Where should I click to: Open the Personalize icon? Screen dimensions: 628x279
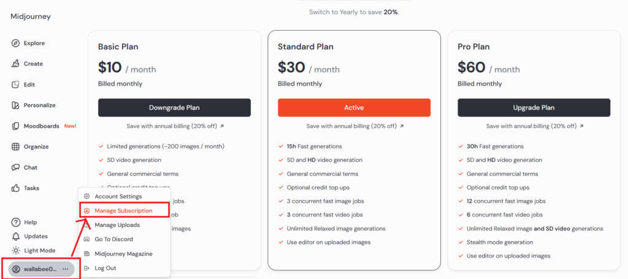click(15, 105)
